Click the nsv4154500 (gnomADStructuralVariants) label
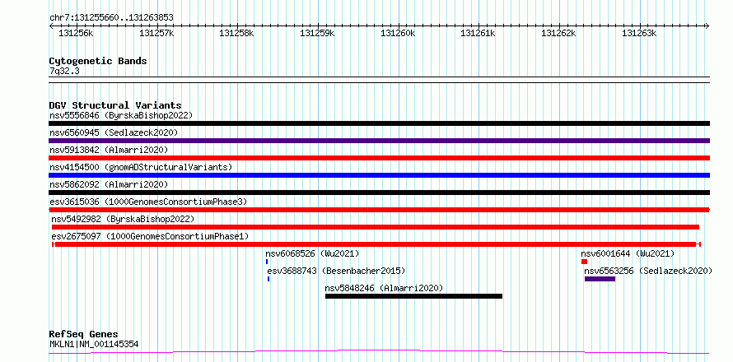This screenshot has width=733, height=362. [141, 167]
